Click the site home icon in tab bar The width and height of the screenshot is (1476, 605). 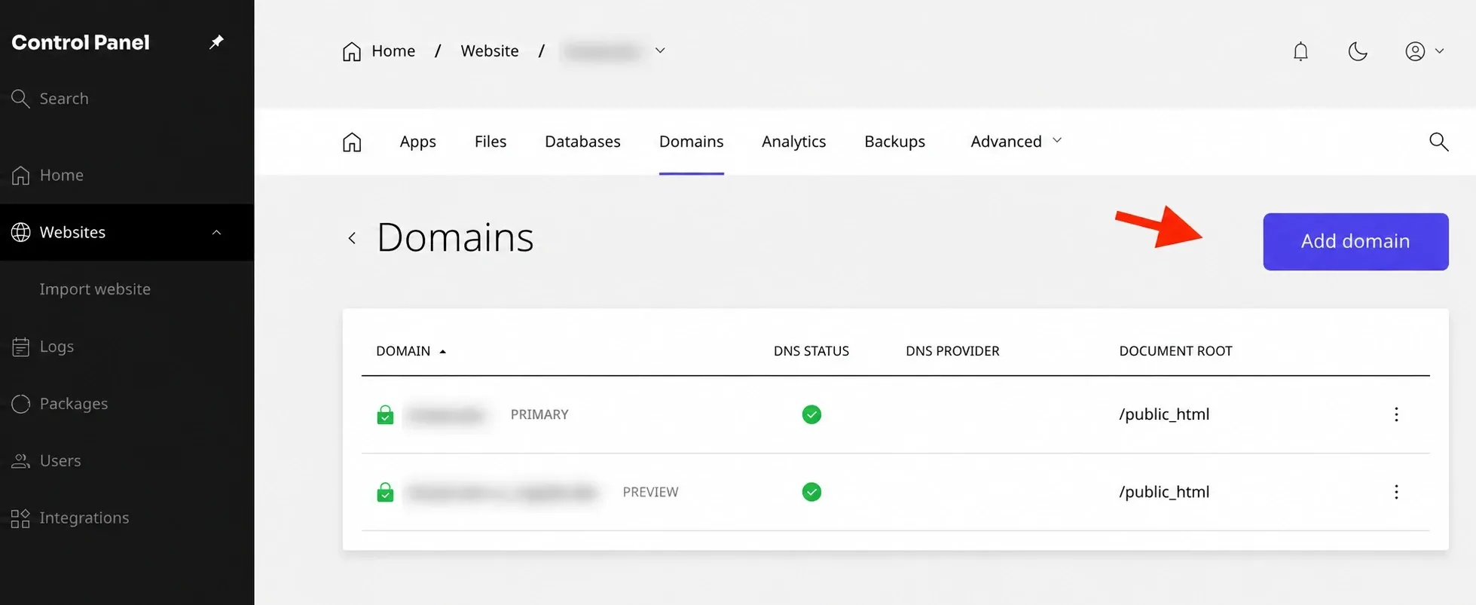352,142
